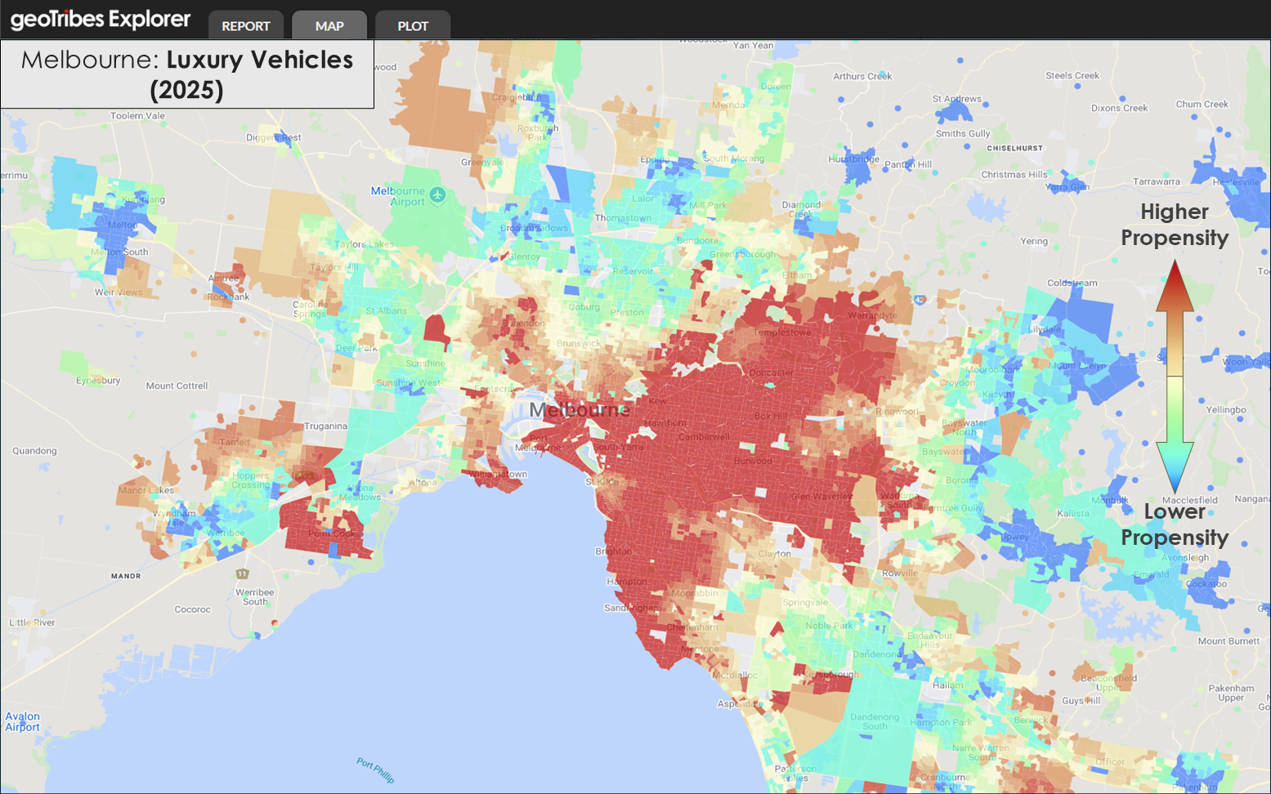
Task: Click the Melbourne Airport plane icon
Action: click(438, 194)
